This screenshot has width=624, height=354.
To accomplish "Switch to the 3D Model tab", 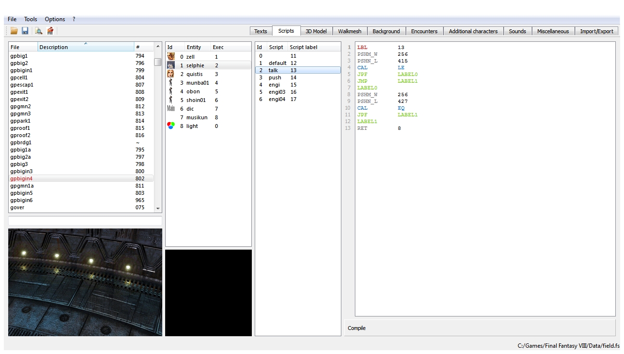I will pyautogui.click(x=316, y=31).
